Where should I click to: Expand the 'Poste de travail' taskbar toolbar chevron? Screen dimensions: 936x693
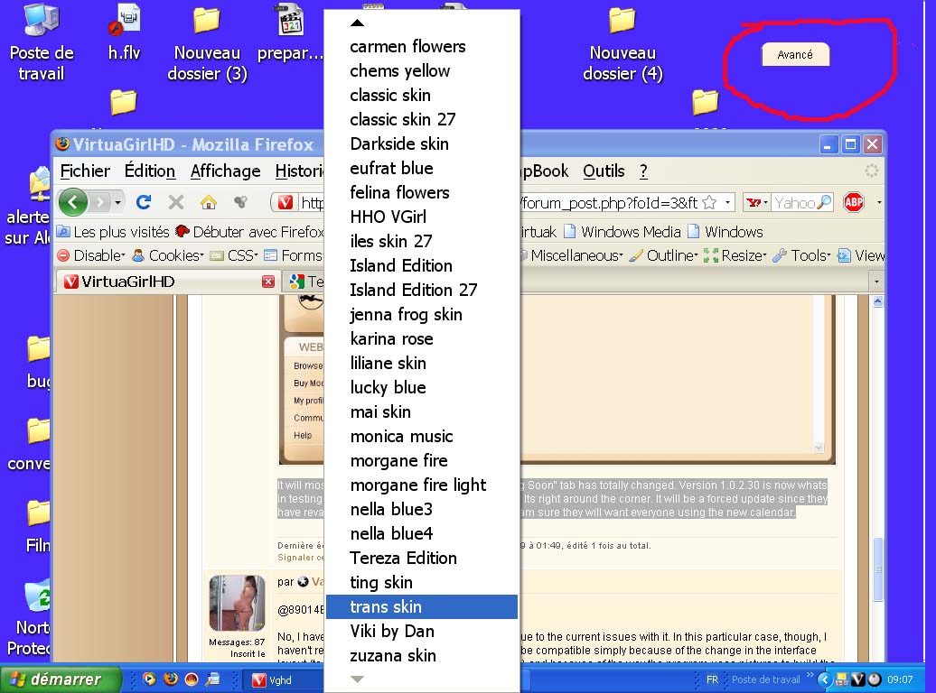point(810,675)
